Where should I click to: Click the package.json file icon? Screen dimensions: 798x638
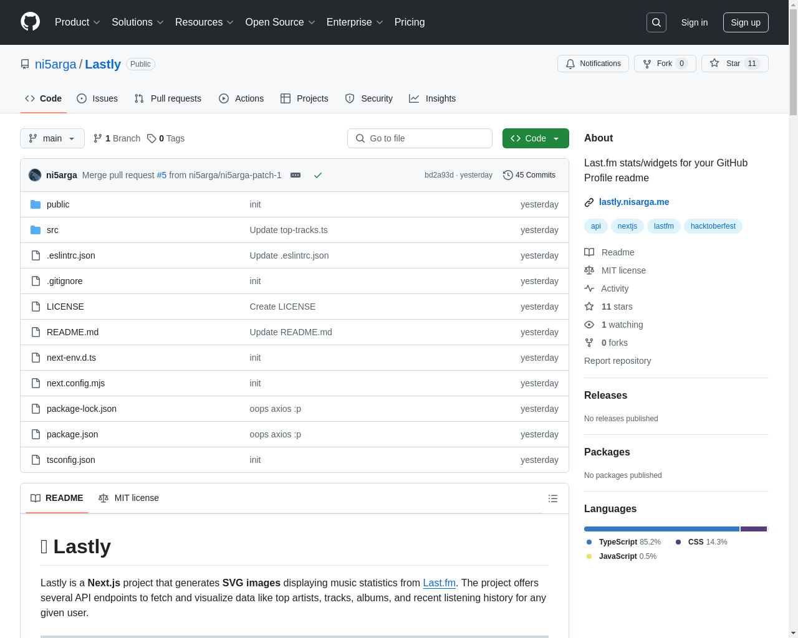(36, 434)
